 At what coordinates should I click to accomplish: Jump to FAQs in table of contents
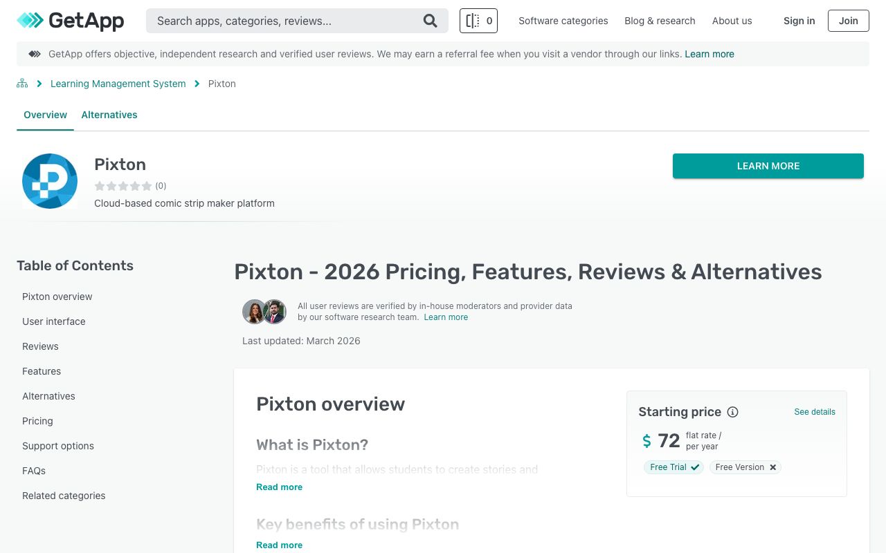point(34,471)
